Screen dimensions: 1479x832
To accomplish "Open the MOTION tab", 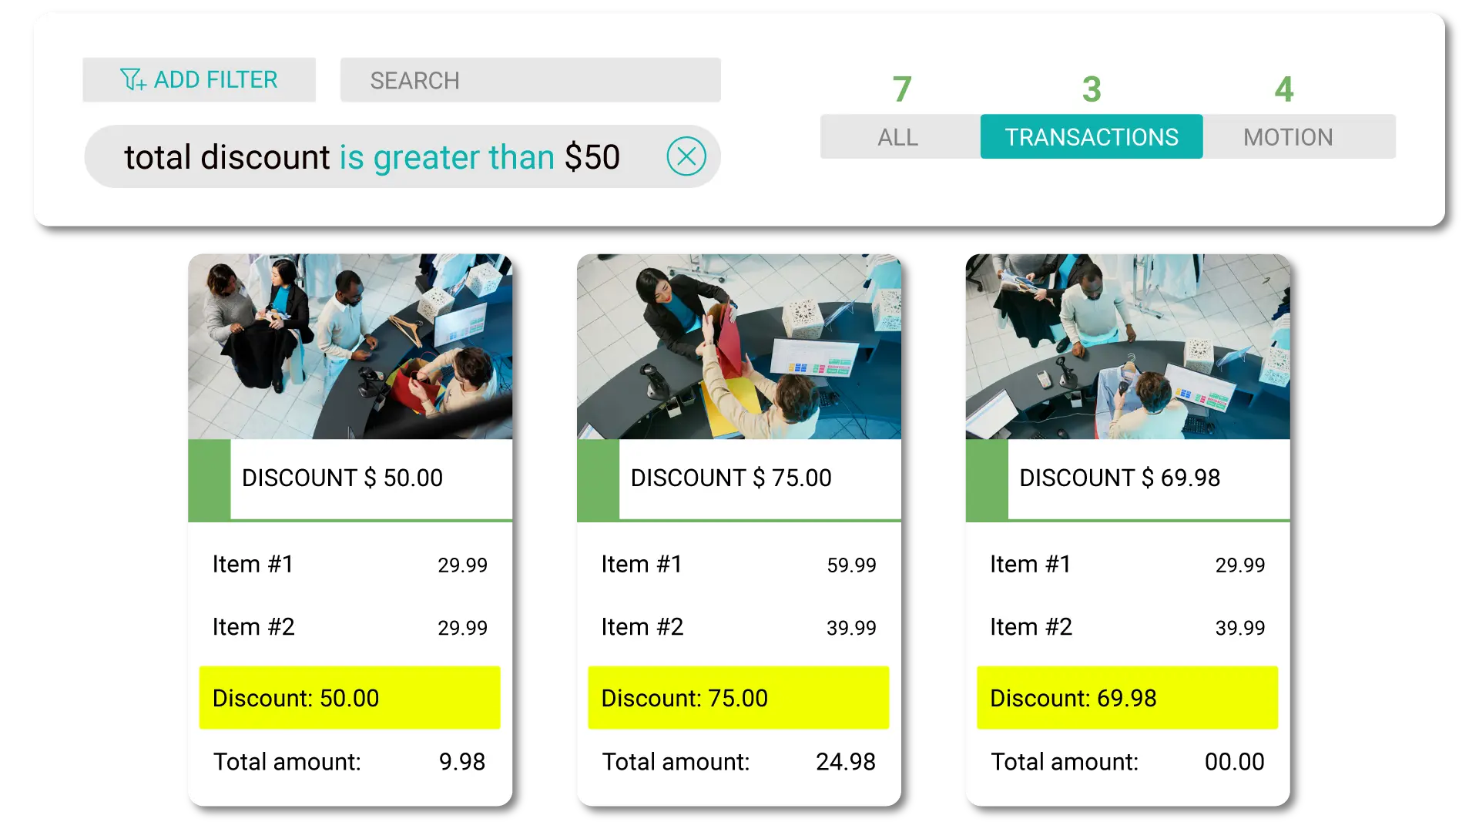I will point(1287,136).
